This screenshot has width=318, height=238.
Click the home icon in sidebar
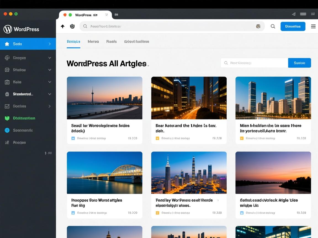click(7, 44)
